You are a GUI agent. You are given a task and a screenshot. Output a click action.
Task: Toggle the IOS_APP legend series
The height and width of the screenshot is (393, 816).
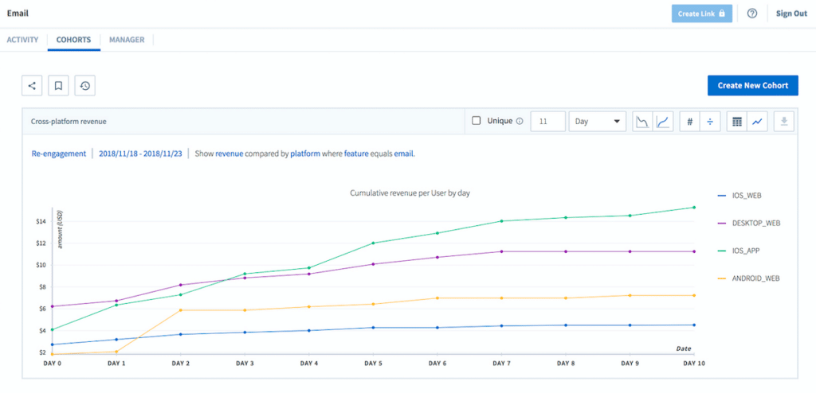(x=747, y=251)
